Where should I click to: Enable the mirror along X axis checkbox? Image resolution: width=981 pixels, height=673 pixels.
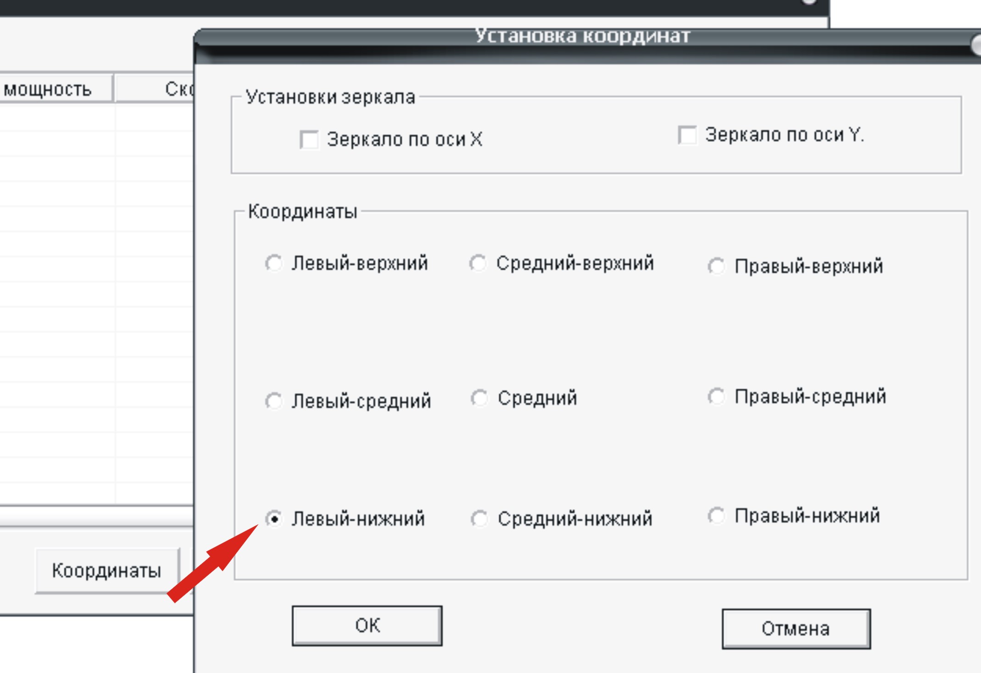[309, 139]
